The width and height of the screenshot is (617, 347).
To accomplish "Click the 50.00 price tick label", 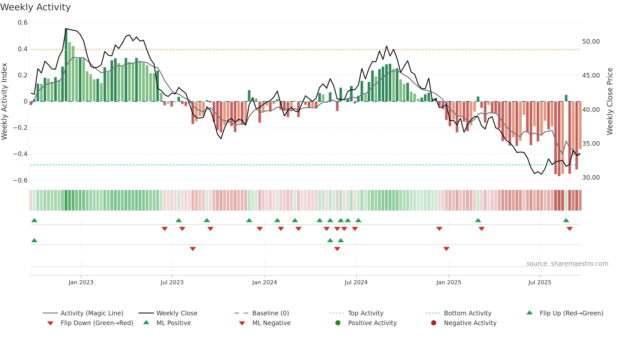I will (x=591, y=42).
